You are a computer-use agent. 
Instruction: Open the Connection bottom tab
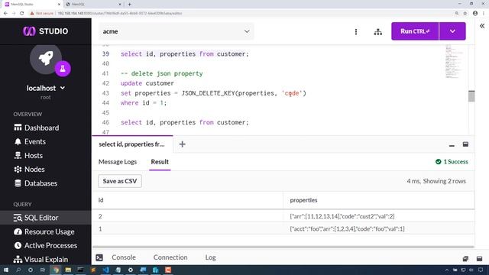(170, 257)
